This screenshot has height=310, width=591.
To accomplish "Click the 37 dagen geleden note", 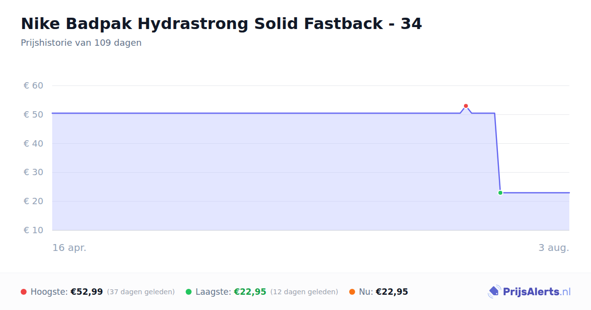I will click(141, 292).
